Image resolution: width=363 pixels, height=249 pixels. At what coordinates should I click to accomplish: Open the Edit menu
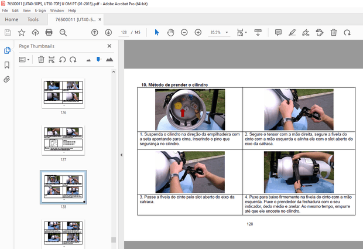(x=15, y=11)
